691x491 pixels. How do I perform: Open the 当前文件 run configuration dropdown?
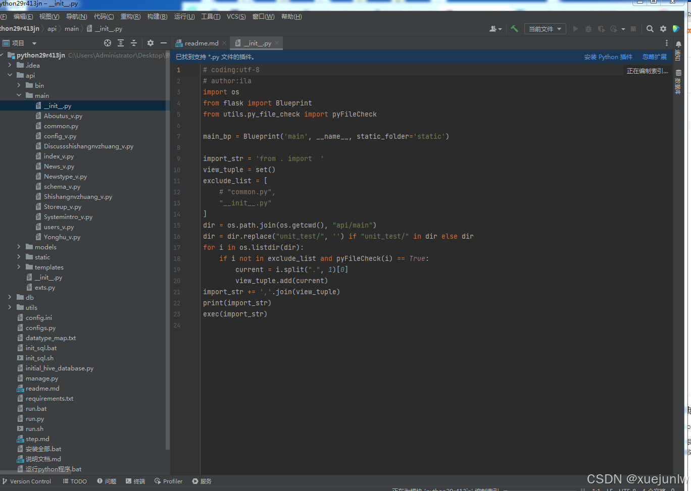click(545, 29)
